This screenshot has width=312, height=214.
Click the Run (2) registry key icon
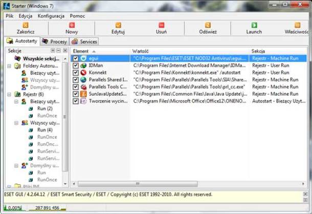[x=31, y=109]
